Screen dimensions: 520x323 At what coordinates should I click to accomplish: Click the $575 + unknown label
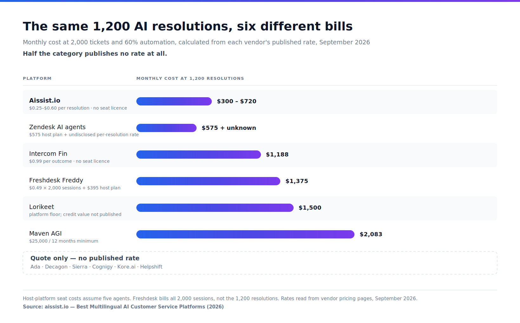[x=229, y=128]
